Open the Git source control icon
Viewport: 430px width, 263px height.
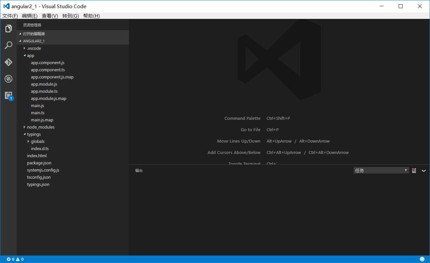click(8, 62)
